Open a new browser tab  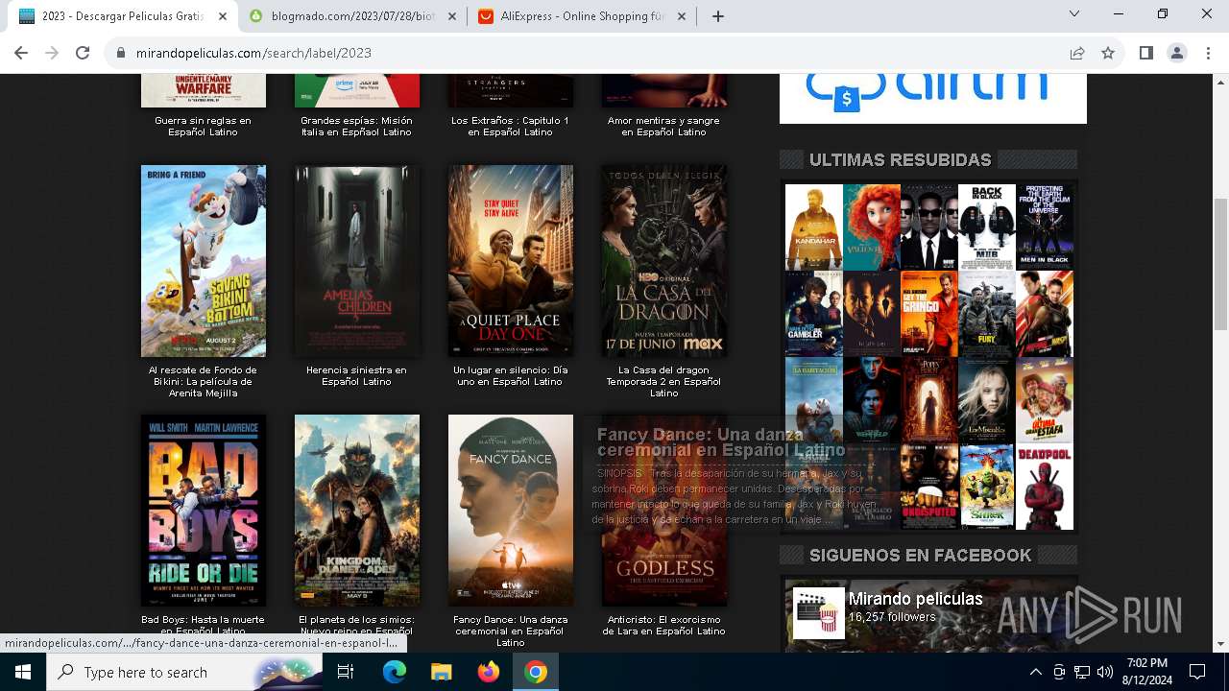(717, 16)
